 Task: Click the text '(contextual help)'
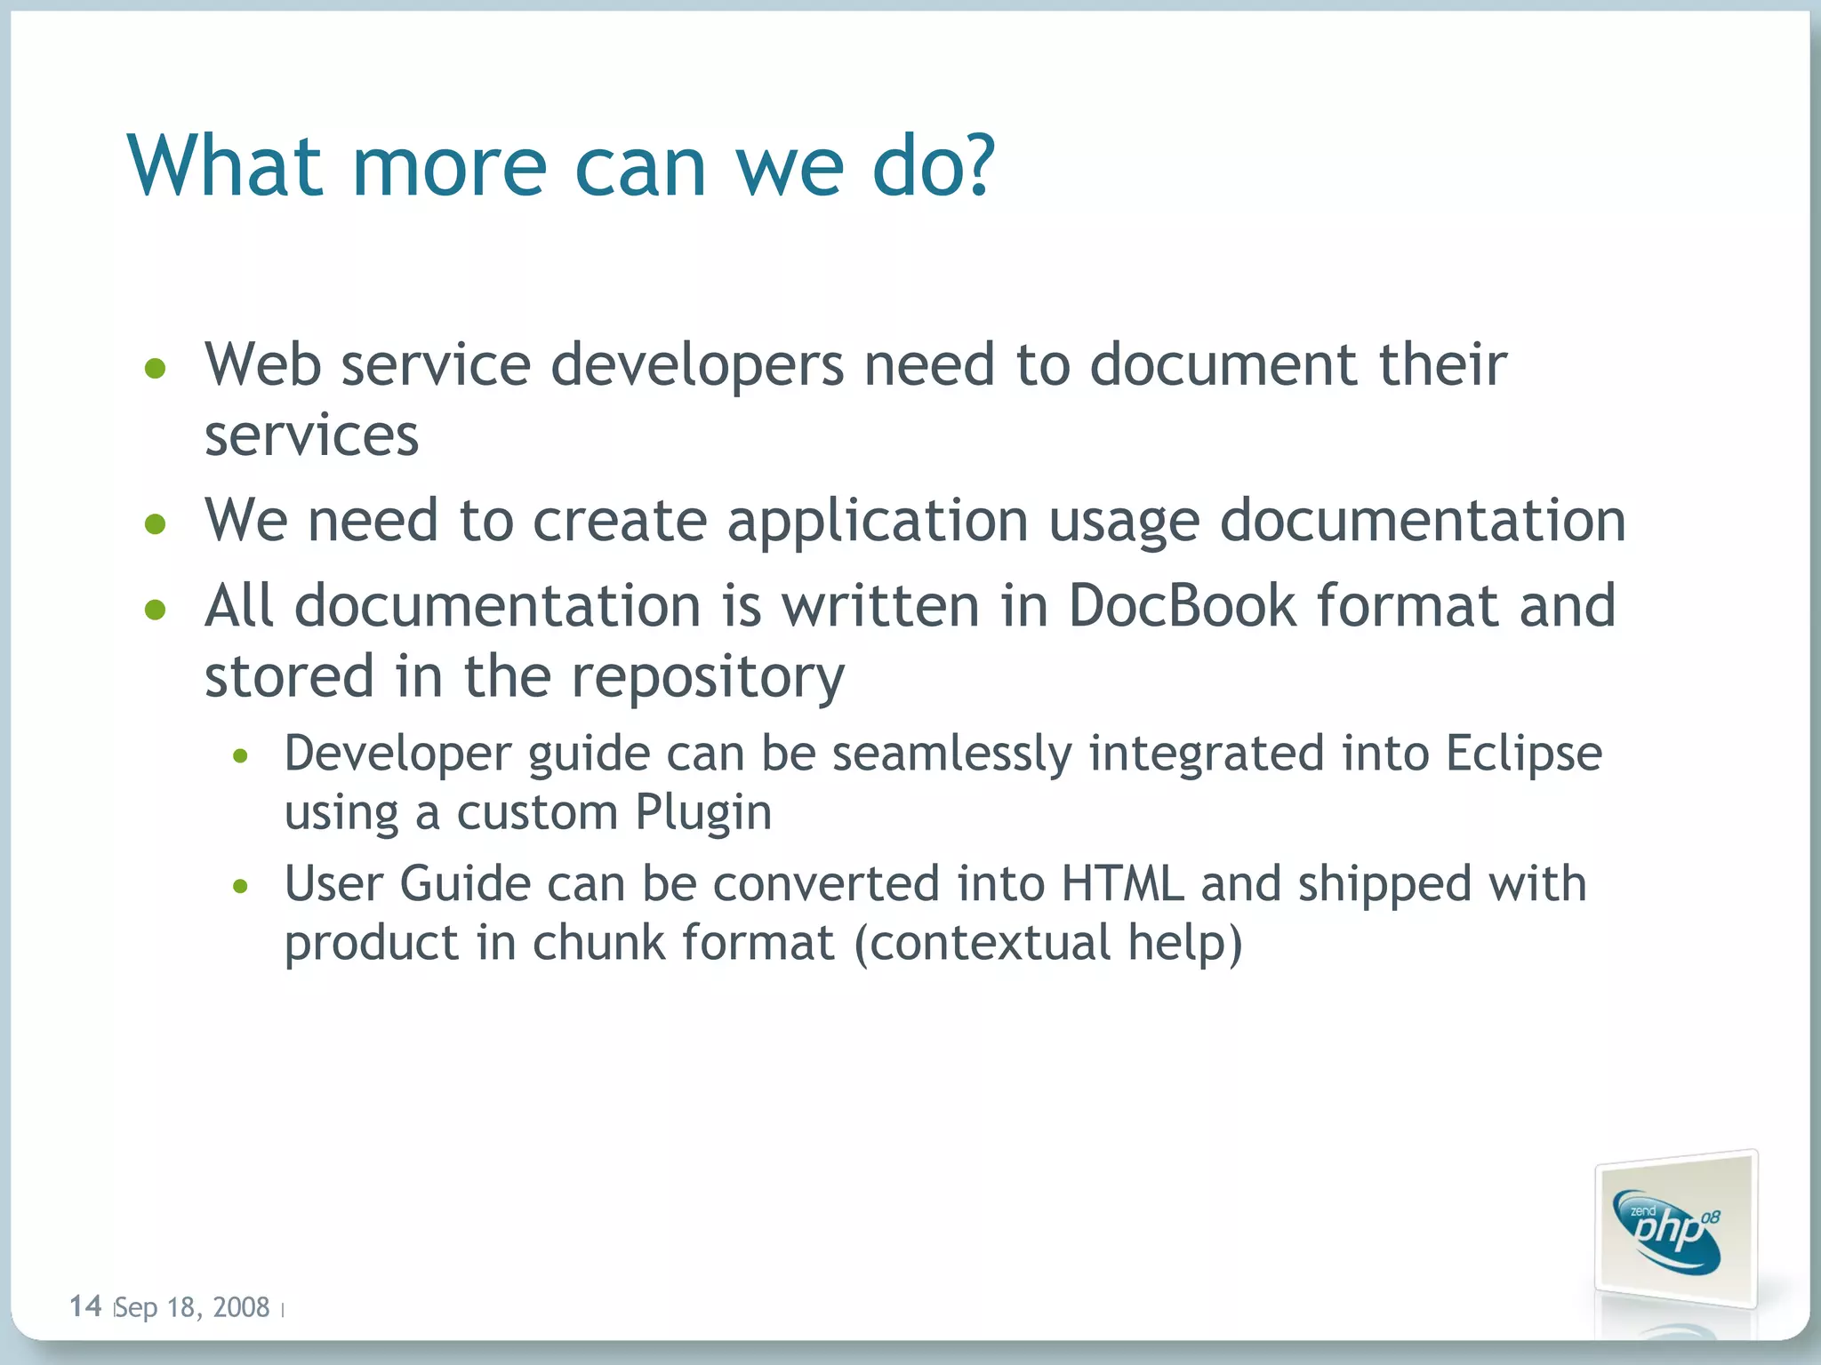coord(1047,943)
